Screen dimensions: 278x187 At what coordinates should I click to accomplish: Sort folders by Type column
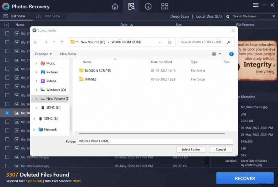(194, 62)
